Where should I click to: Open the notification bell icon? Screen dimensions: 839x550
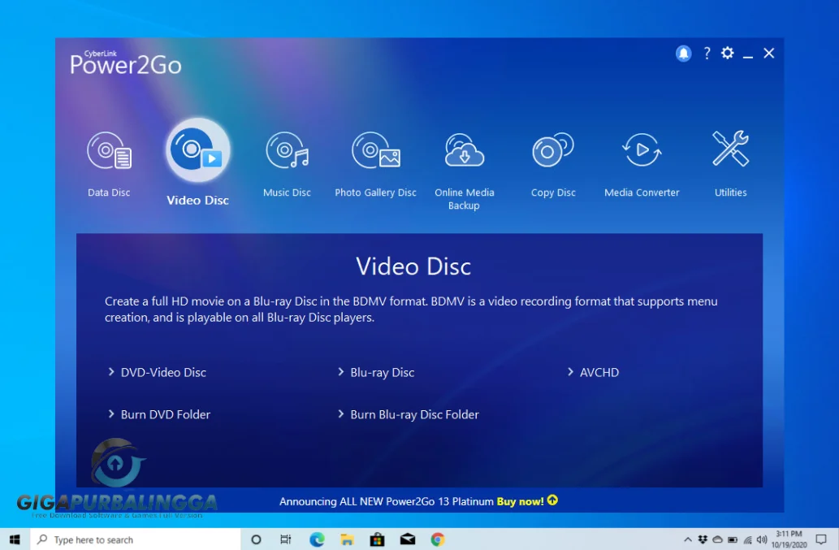684,54
